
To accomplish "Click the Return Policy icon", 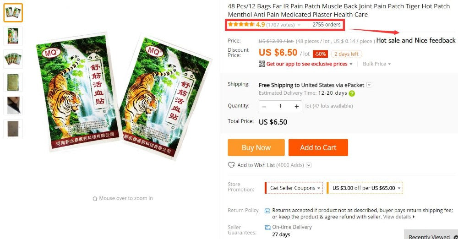I will point(267,211).
